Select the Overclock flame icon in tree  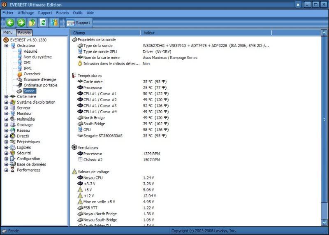click(x=20, y=74)
